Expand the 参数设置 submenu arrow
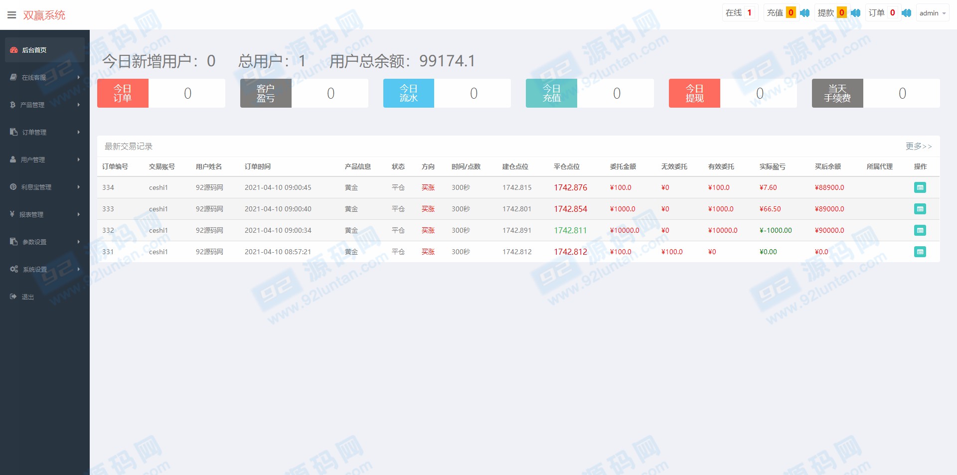 coord(79,242)
